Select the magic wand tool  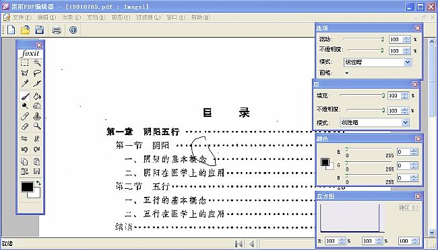(x=37, y=62)
